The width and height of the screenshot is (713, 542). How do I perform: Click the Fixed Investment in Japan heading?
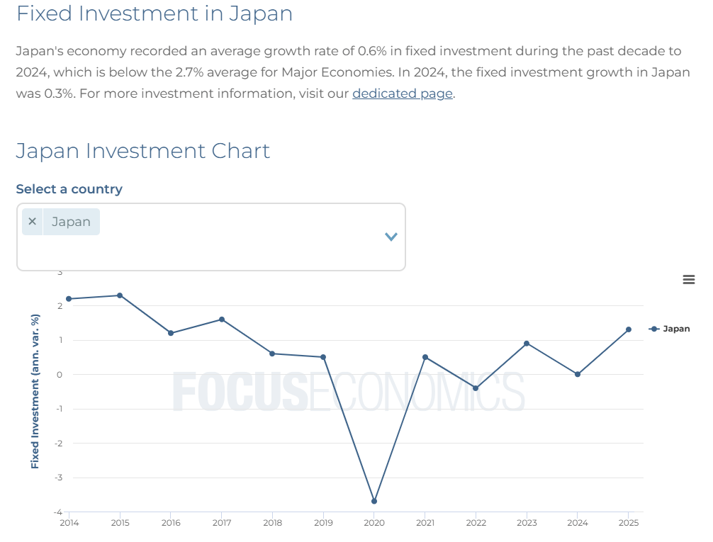(x=155, y=13)
